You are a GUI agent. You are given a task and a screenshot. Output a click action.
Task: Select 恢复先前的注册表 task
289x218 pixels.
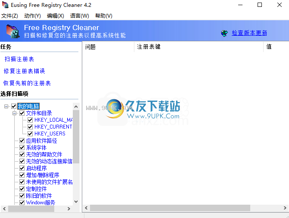point(27,83)
